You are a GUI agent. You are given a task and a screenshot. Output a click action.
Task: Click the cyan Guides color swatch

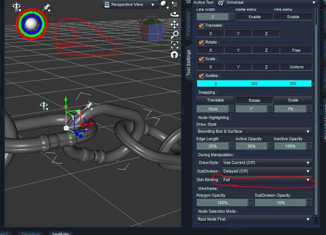[x=254, y=84]
